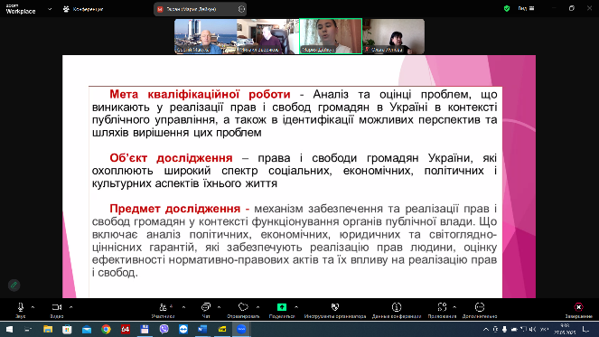The width and height of the screenshot is (599, 337).
Task: Select the highlighted speaker's video thumbnail
Action: click(x=331, y=36)
